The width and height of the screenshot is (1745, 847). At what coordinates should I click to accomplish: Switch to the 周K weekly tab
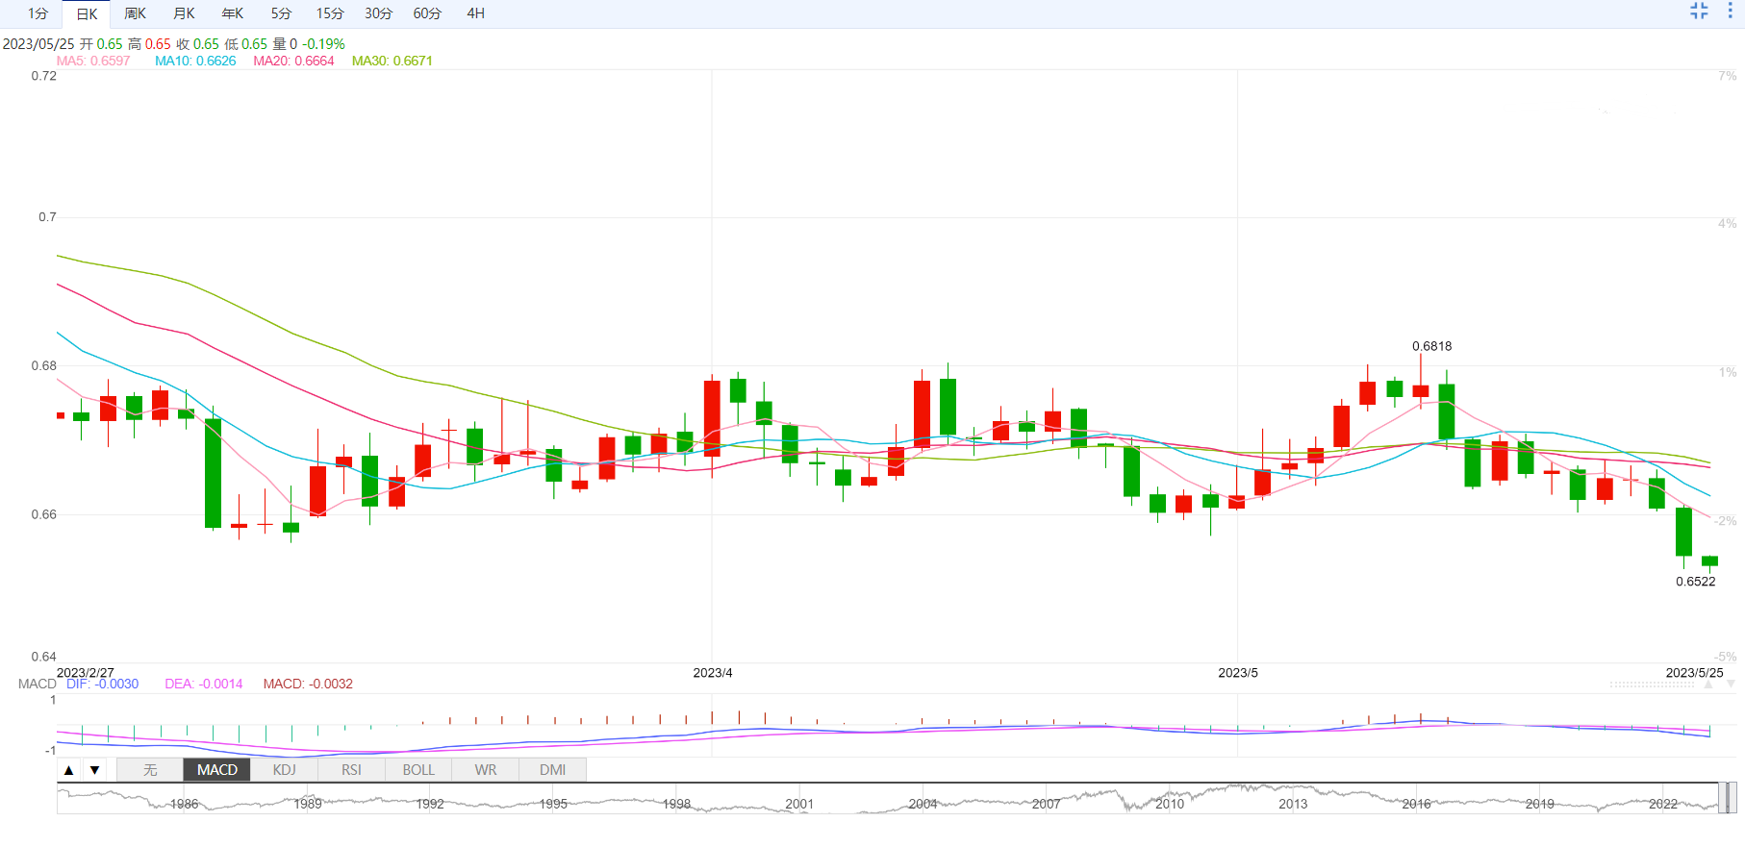(x=136, y=13)
